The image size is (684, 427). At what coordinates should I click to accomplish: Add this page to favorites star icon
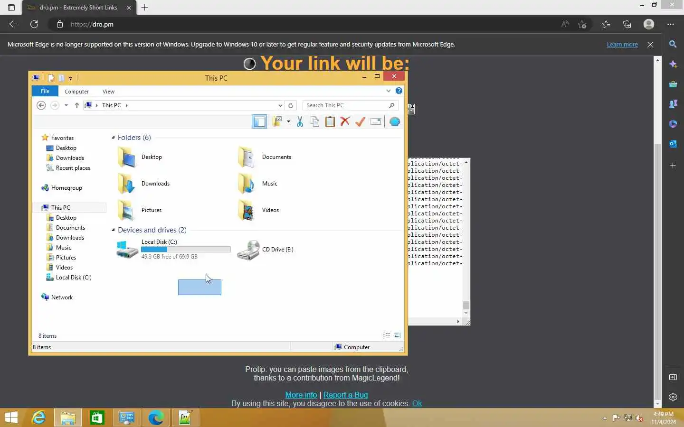(582, 24)
